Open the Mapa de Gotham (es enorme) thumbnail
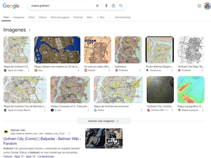The width and height of the screenshot is (211, 158). (118, 90)
